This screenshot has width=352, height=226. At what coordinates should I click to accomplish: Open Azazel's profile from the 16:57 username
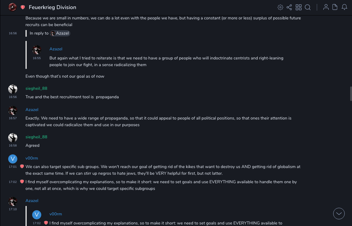32,110
